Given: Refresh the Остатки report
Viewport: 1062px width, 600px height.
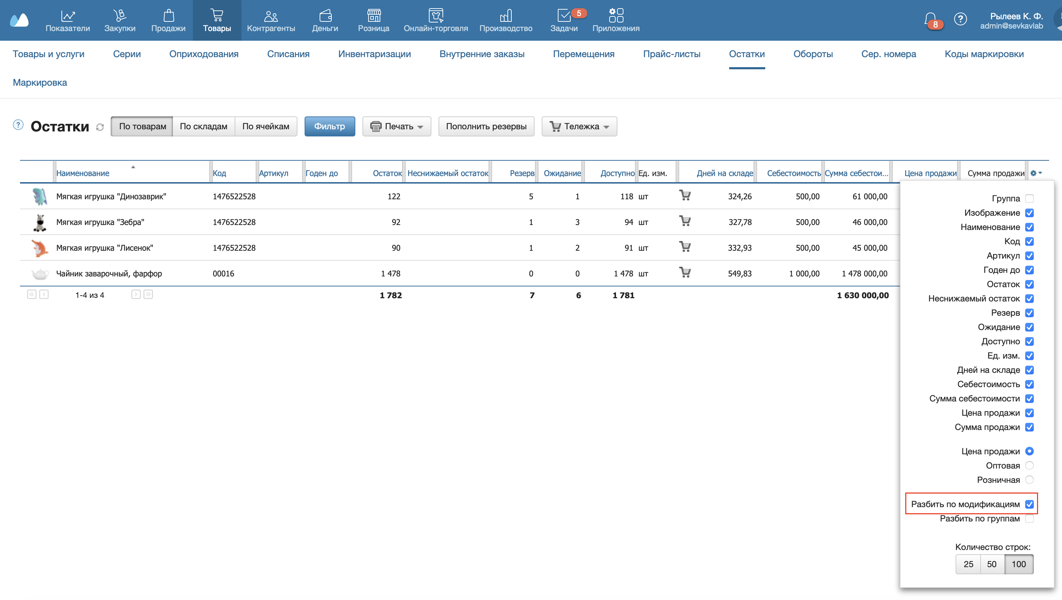Looking at the screenshot, I should (100, 127).
